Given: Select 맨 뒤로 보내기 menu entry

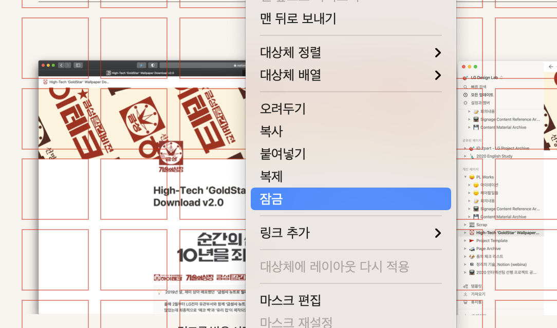Looking at the screenshot, I should tap(350, 18).
